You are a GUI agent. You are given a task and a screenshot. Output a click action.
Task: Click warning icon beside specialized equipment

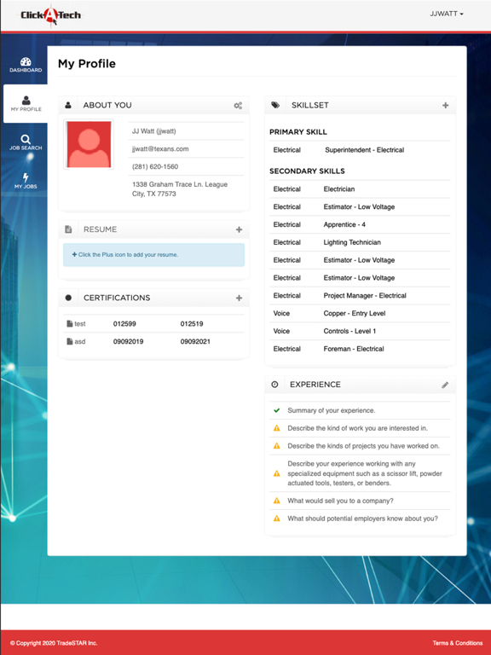click(x=276, y=473)
